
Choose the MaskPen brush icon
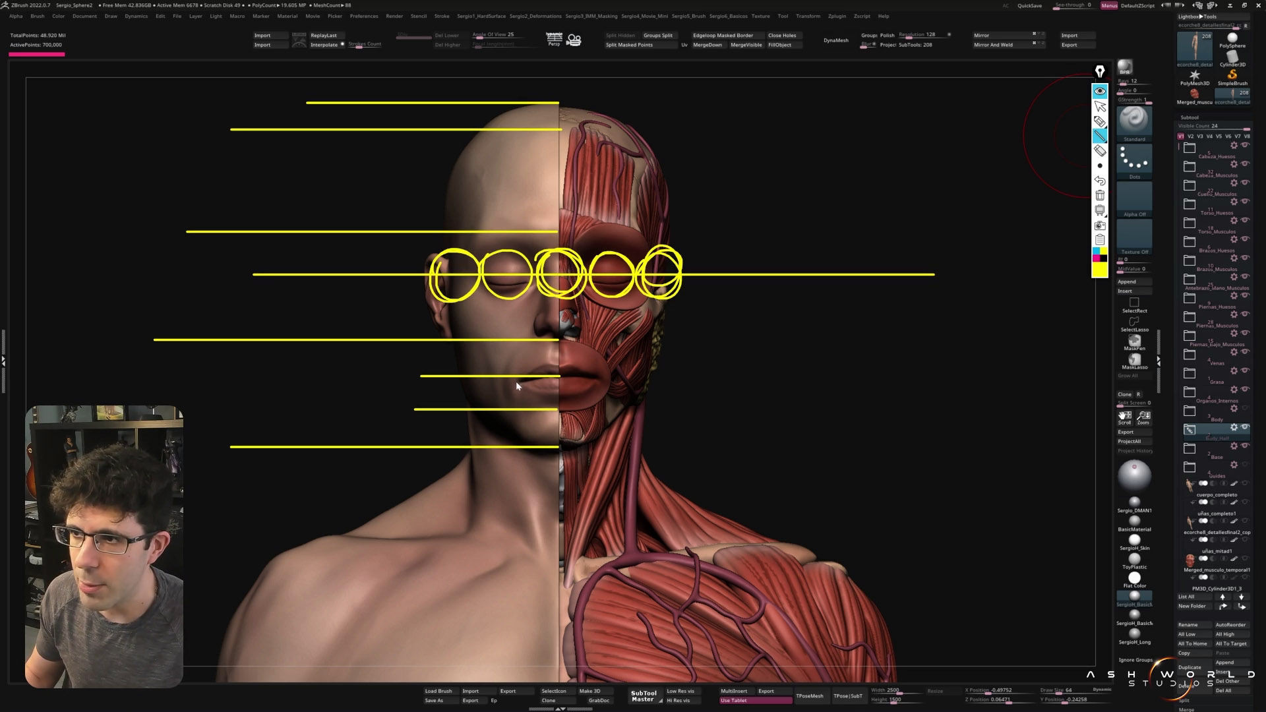click(x=1134, y=340)
